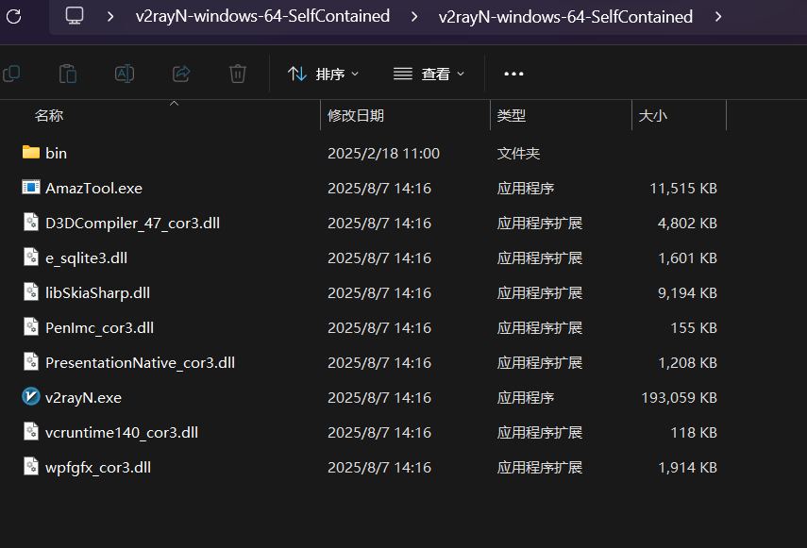
Task: Select the AmazTool.exe application icon
Action: 31,188
